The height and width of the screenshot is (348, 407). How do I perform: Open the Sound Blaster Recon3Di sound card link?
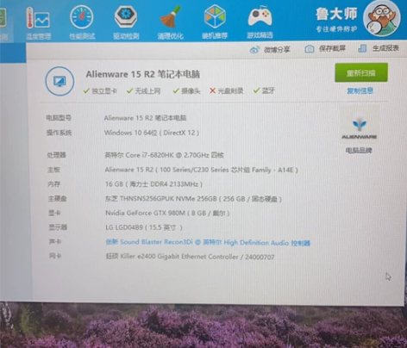(x=208, y=242)
